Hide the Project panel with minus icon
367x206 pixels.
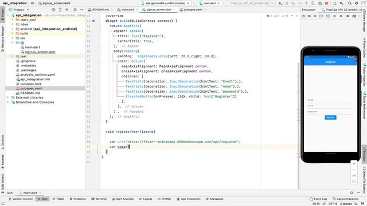(x=81, y=10)
